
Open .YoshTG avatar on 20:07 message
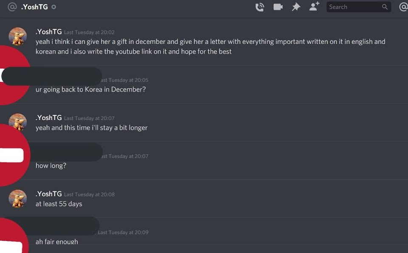pos(18,122)
